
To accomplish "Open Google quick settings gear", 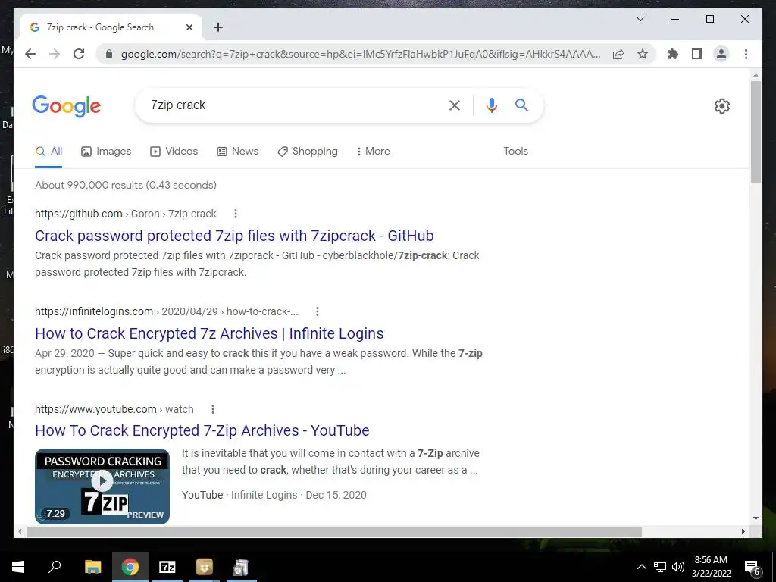I will [x=722, y=106].
